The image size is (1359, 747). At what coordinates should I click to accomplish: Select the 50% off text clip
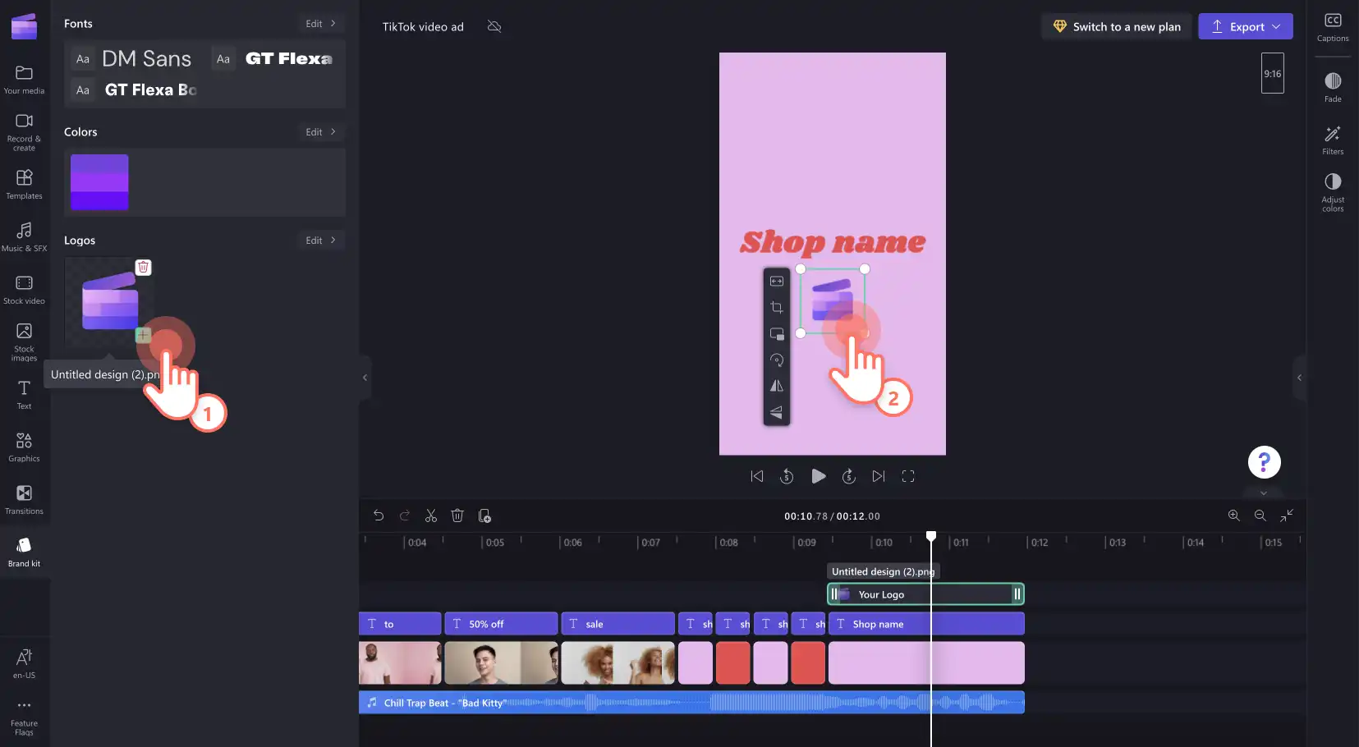501,624
